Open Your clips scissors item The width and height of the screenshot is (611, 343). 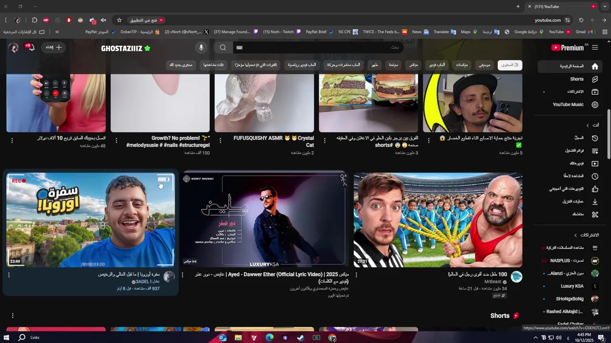pyautogui.click(x=569, y=214)
